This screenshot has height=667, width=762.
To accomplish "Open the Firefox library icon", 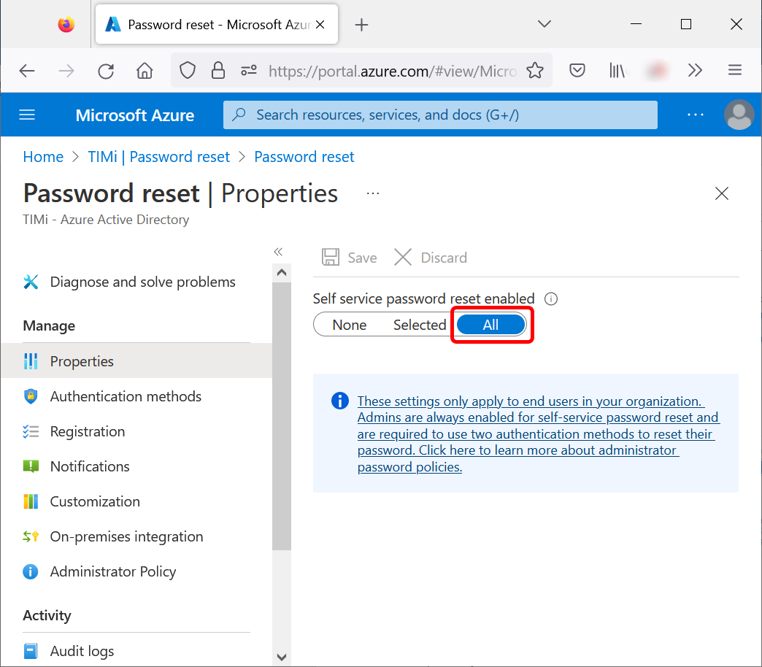I will click(617, 71).
